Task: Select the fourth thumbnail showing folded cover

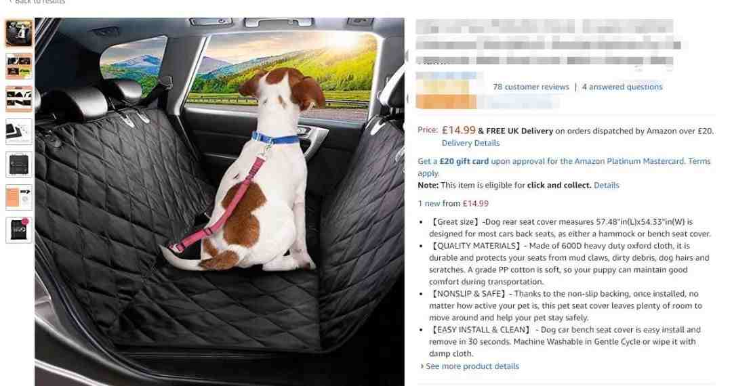Action: coord(19,131)
